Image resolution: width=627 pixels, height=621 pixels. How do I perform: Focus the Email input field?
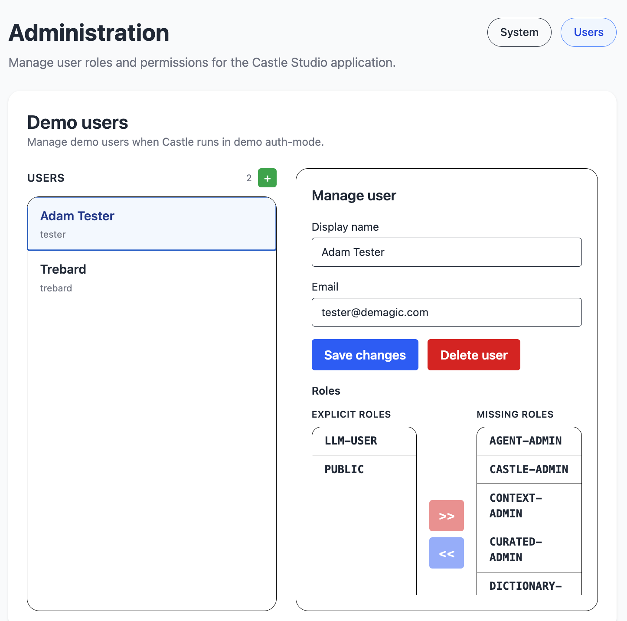point(446,312)
